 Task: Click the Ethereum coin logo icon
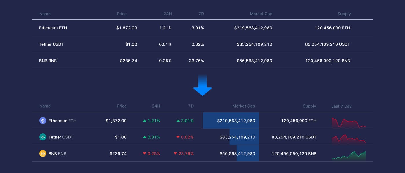click(43, 121)
